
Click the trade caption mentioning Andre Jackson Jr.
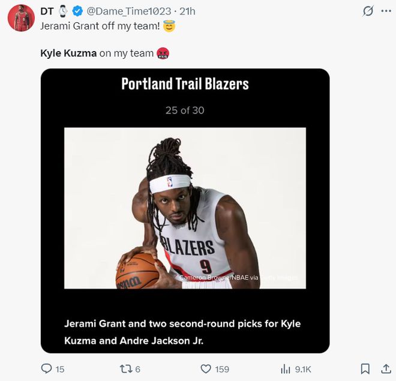pyautogui.click(x=182, y=332)
